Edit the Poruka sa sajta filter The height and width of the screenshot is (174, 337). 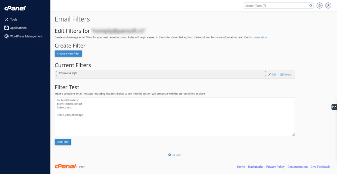tap(272, 74)
